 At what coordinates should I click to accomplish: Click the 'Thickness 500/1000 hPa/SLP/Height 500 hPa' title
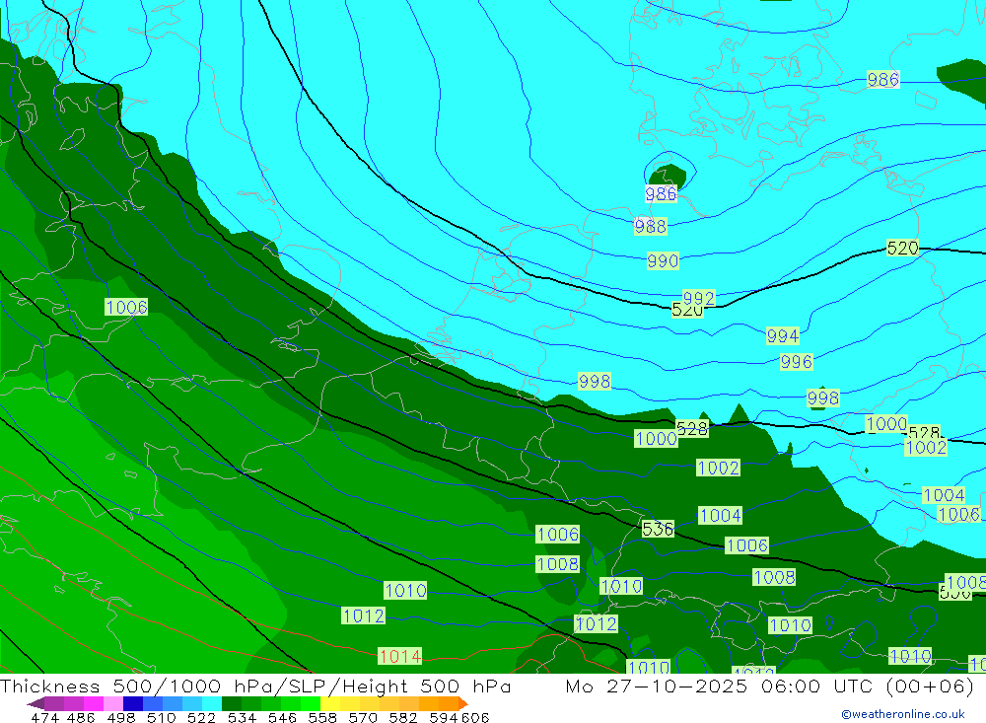coord(255,686)
